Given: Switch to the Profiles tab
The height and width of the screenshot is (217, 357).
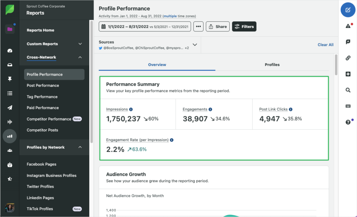Looking at the screenshot, I should pos(272,64).
